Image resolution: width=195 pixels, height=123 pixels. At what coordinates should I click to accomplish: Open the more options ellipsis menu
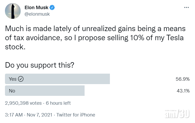[186, 8]
